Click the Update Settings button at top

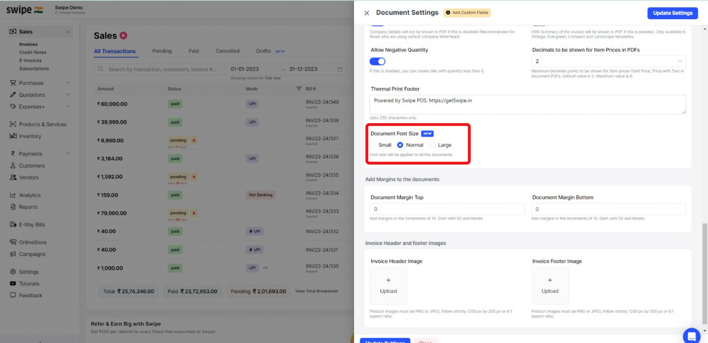tap(673, 13)
